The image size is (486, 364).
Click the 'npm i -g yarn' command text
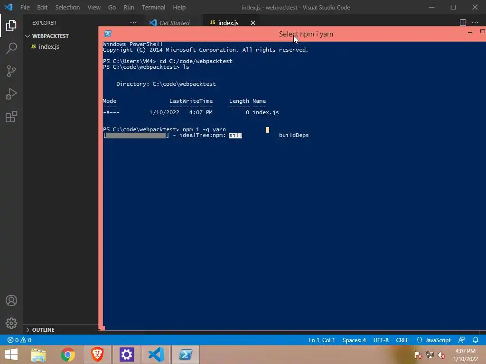point(204,129)
